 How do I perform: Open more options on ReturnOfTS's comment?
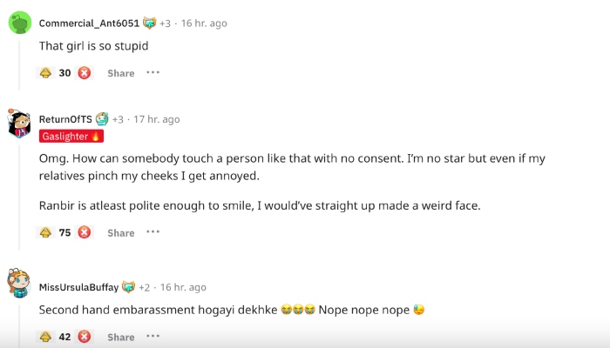[153, 232]
